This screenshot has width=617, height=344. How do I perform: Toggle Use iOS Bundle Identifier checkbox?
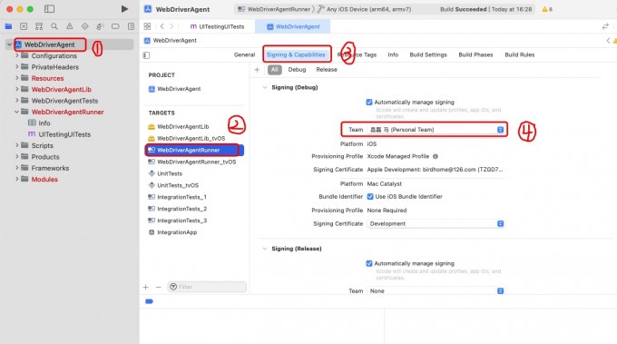point(370,196)
